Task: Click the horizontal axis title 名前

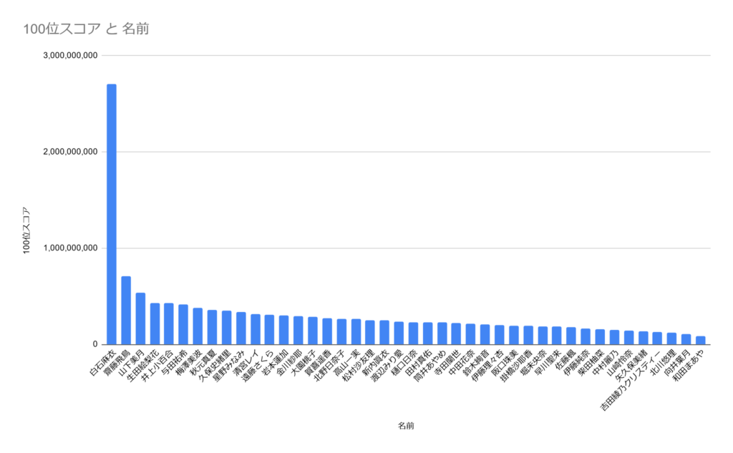Action: [x=406, y=426]
